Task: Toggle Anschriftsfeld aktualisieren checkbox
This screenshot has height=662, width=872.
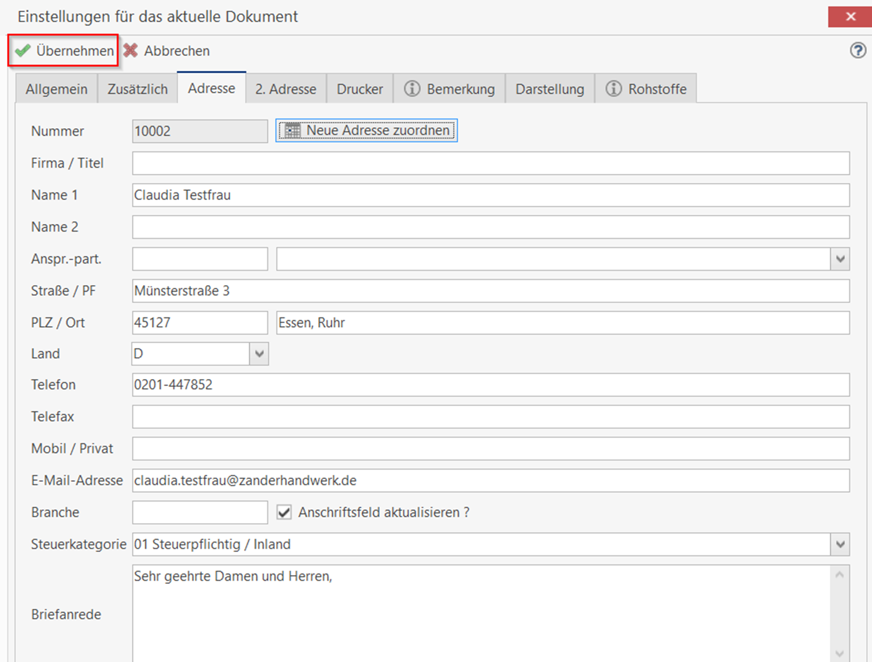Action: click(x=284, y=512)
